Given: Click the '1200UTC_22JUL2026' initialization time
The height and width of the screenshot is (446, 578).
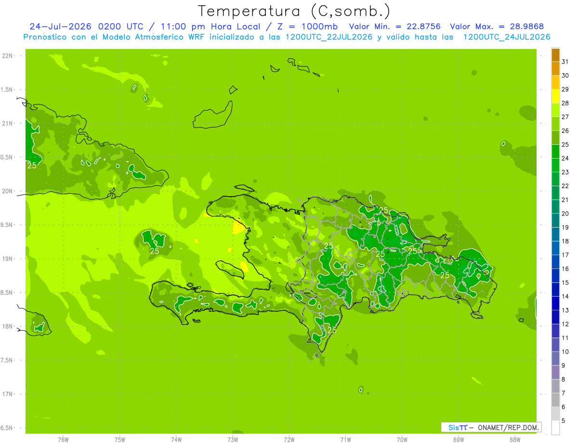Looking at the screenshot, I should point(329,37).
